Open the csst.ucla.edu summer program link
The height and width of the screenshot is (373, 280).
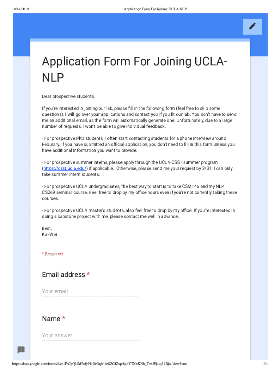(65, 168)
